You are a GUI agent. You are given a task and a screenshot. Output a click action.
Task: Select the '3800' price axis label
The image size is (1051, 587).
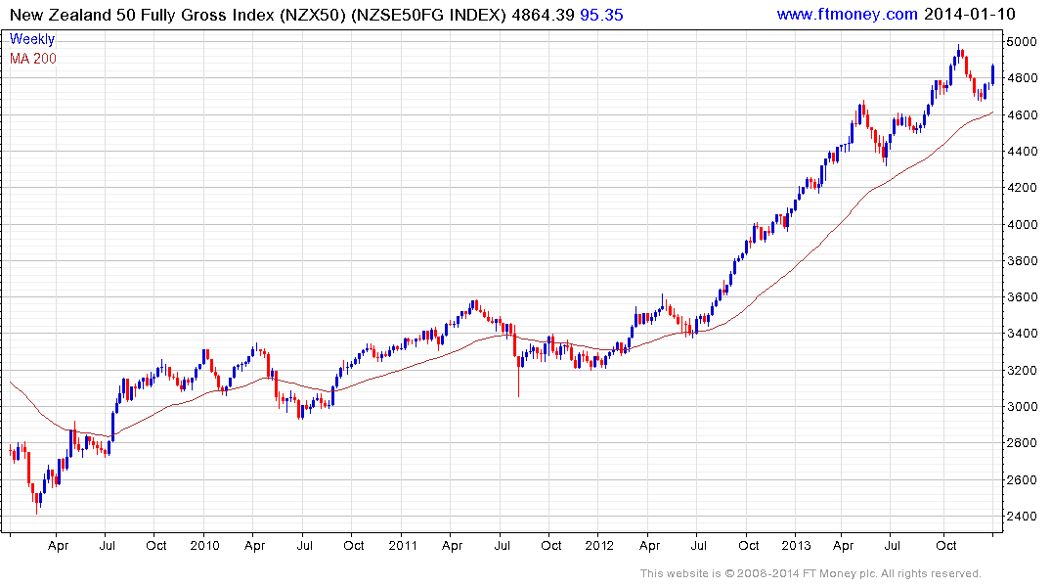1023,261
